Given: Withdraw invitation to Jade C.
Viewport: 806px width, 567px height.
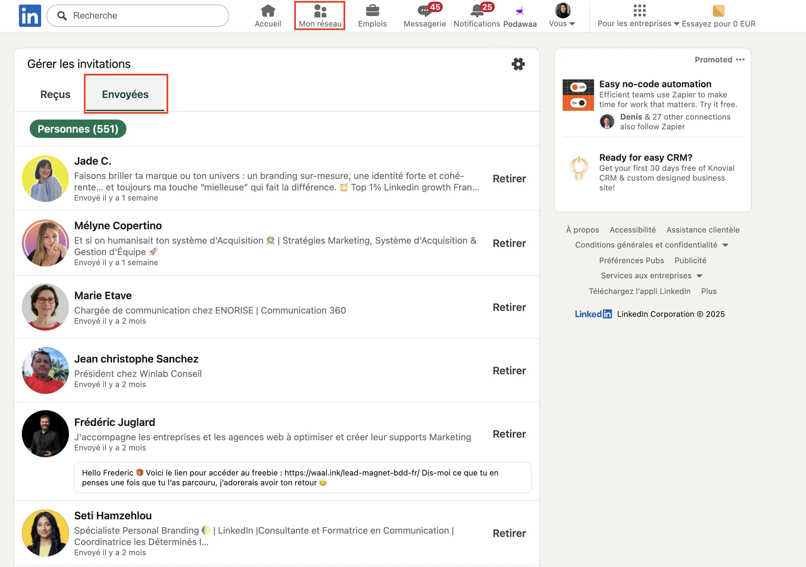Looking at the screenshot, I should point(509,179).
